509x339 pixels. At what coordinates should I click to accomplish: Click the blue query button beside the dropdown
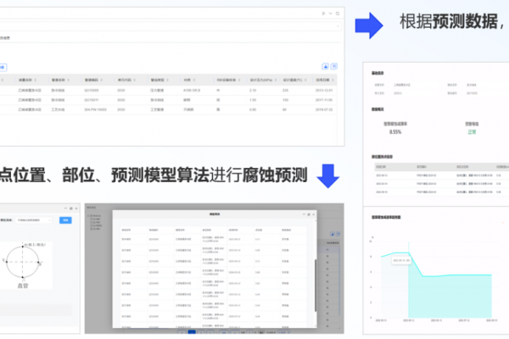66,220
